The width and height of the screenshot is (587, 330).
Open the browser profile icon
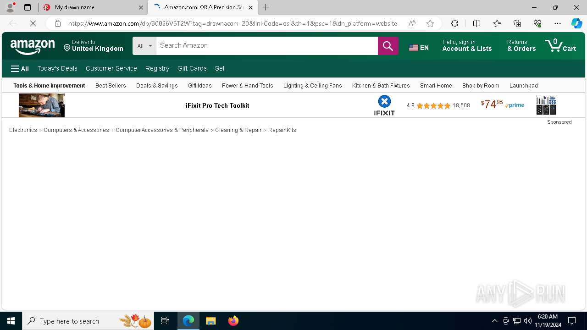point(10,7)
